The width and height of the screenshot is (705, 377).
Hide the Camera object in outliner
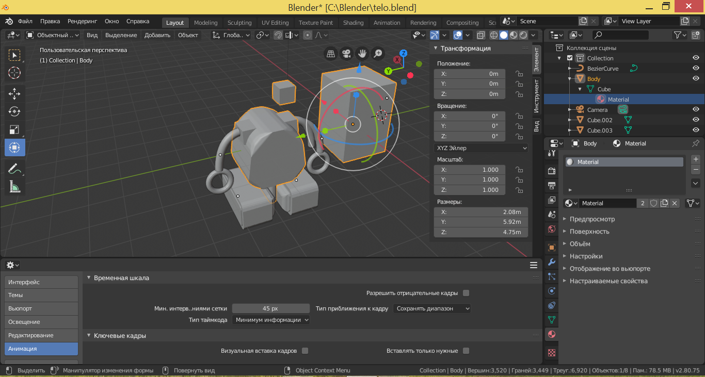(x=696, y=109)
